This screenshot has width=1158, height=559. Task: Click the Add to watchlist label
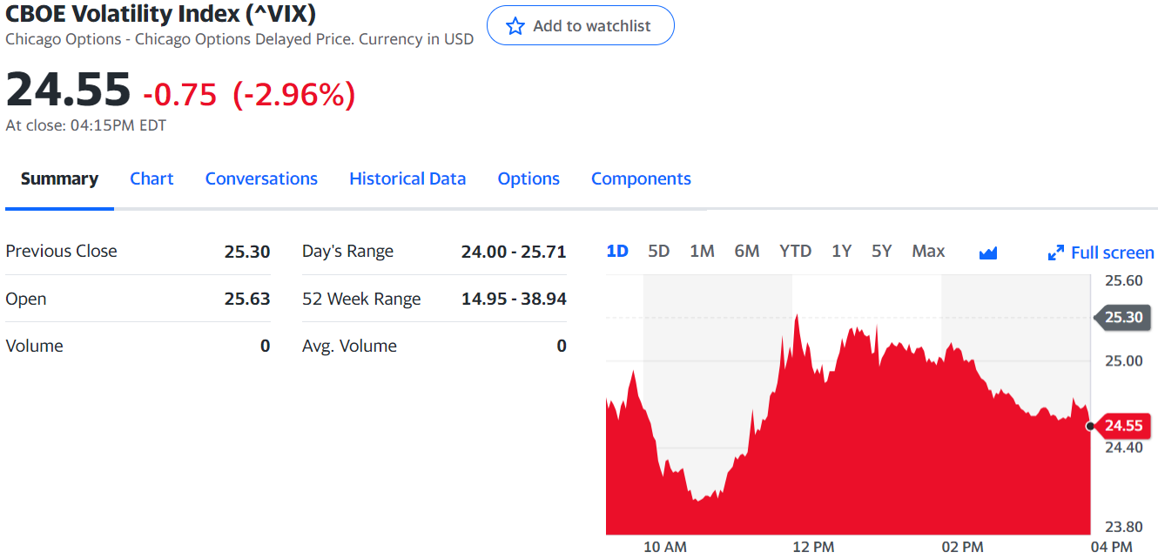[592, 26]
